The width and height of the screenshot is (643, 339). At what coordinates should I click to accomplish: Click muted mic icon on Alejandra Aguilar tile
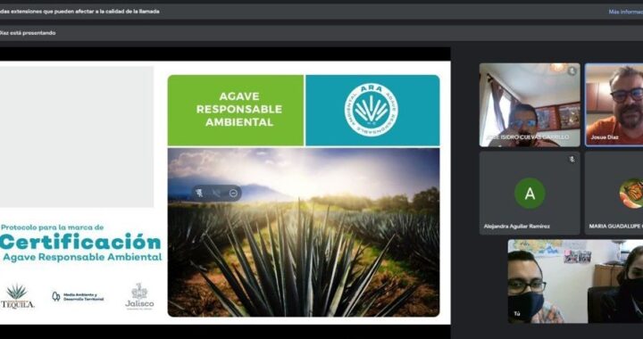tap(572, 160)
